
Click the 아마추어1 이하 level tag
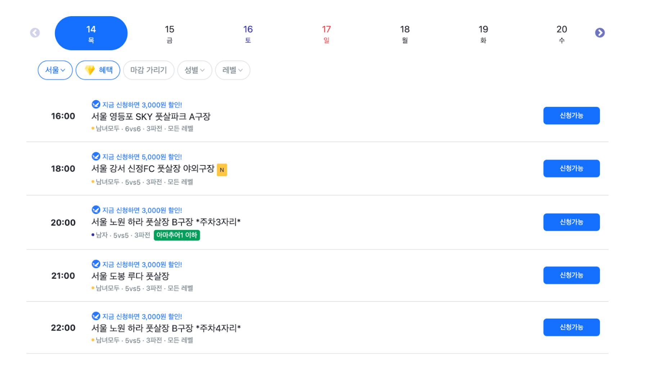177,235
